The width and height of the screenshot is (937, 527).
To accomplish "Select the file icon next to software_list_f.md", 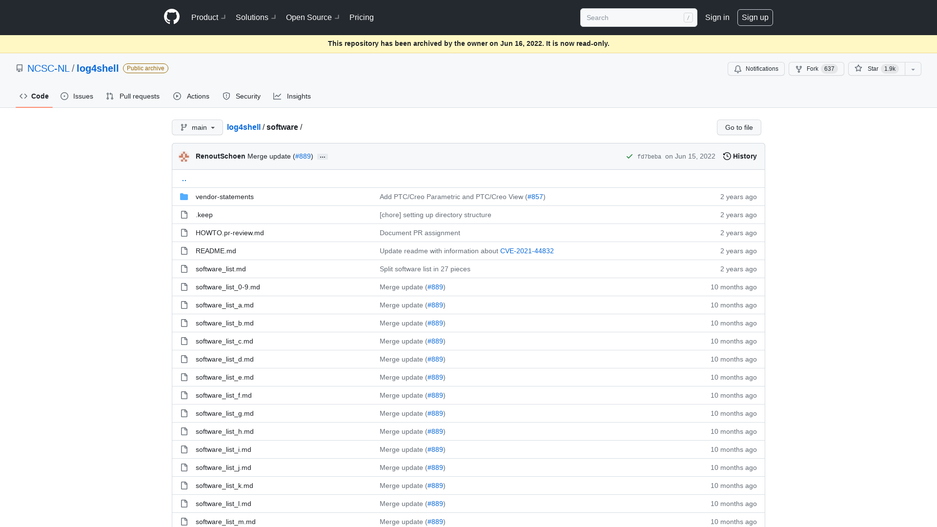I will pos(184,395).
